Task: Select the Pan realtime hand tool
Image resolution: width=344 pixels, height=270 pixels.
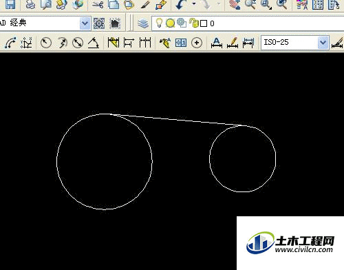Action: click(235, 5)
